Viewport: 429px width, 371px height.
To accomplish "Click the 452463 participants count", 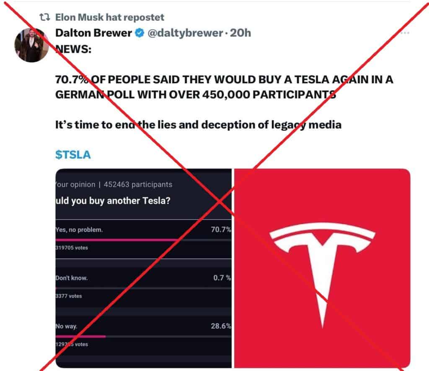I will (x=138, y=184).
